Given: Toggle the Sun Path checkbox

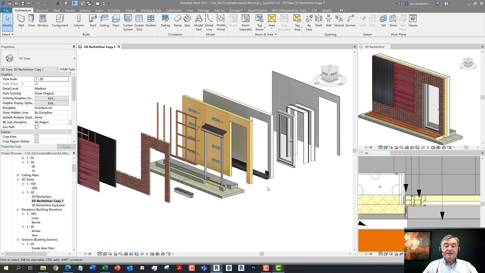Looking at the screenshot, I should click(x=37, y=127).
